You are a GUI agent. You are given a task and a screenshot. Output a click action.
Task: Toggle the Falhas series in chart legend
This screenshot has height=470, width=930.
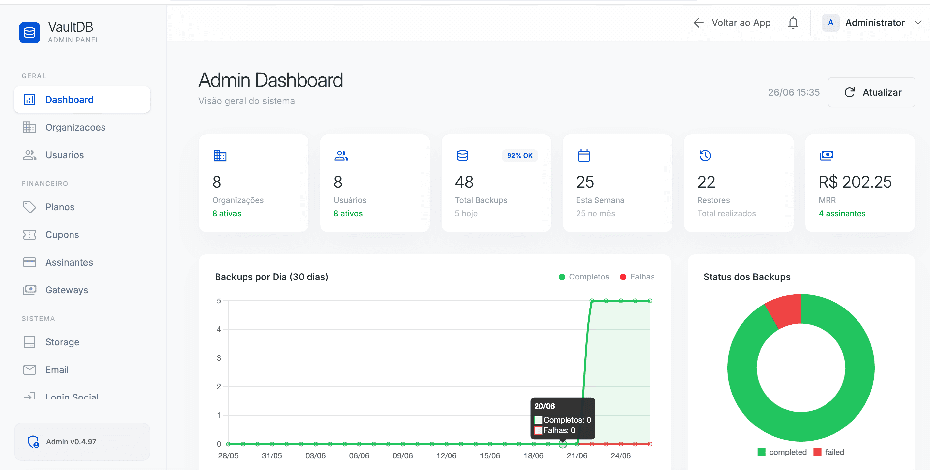(637, 277)
